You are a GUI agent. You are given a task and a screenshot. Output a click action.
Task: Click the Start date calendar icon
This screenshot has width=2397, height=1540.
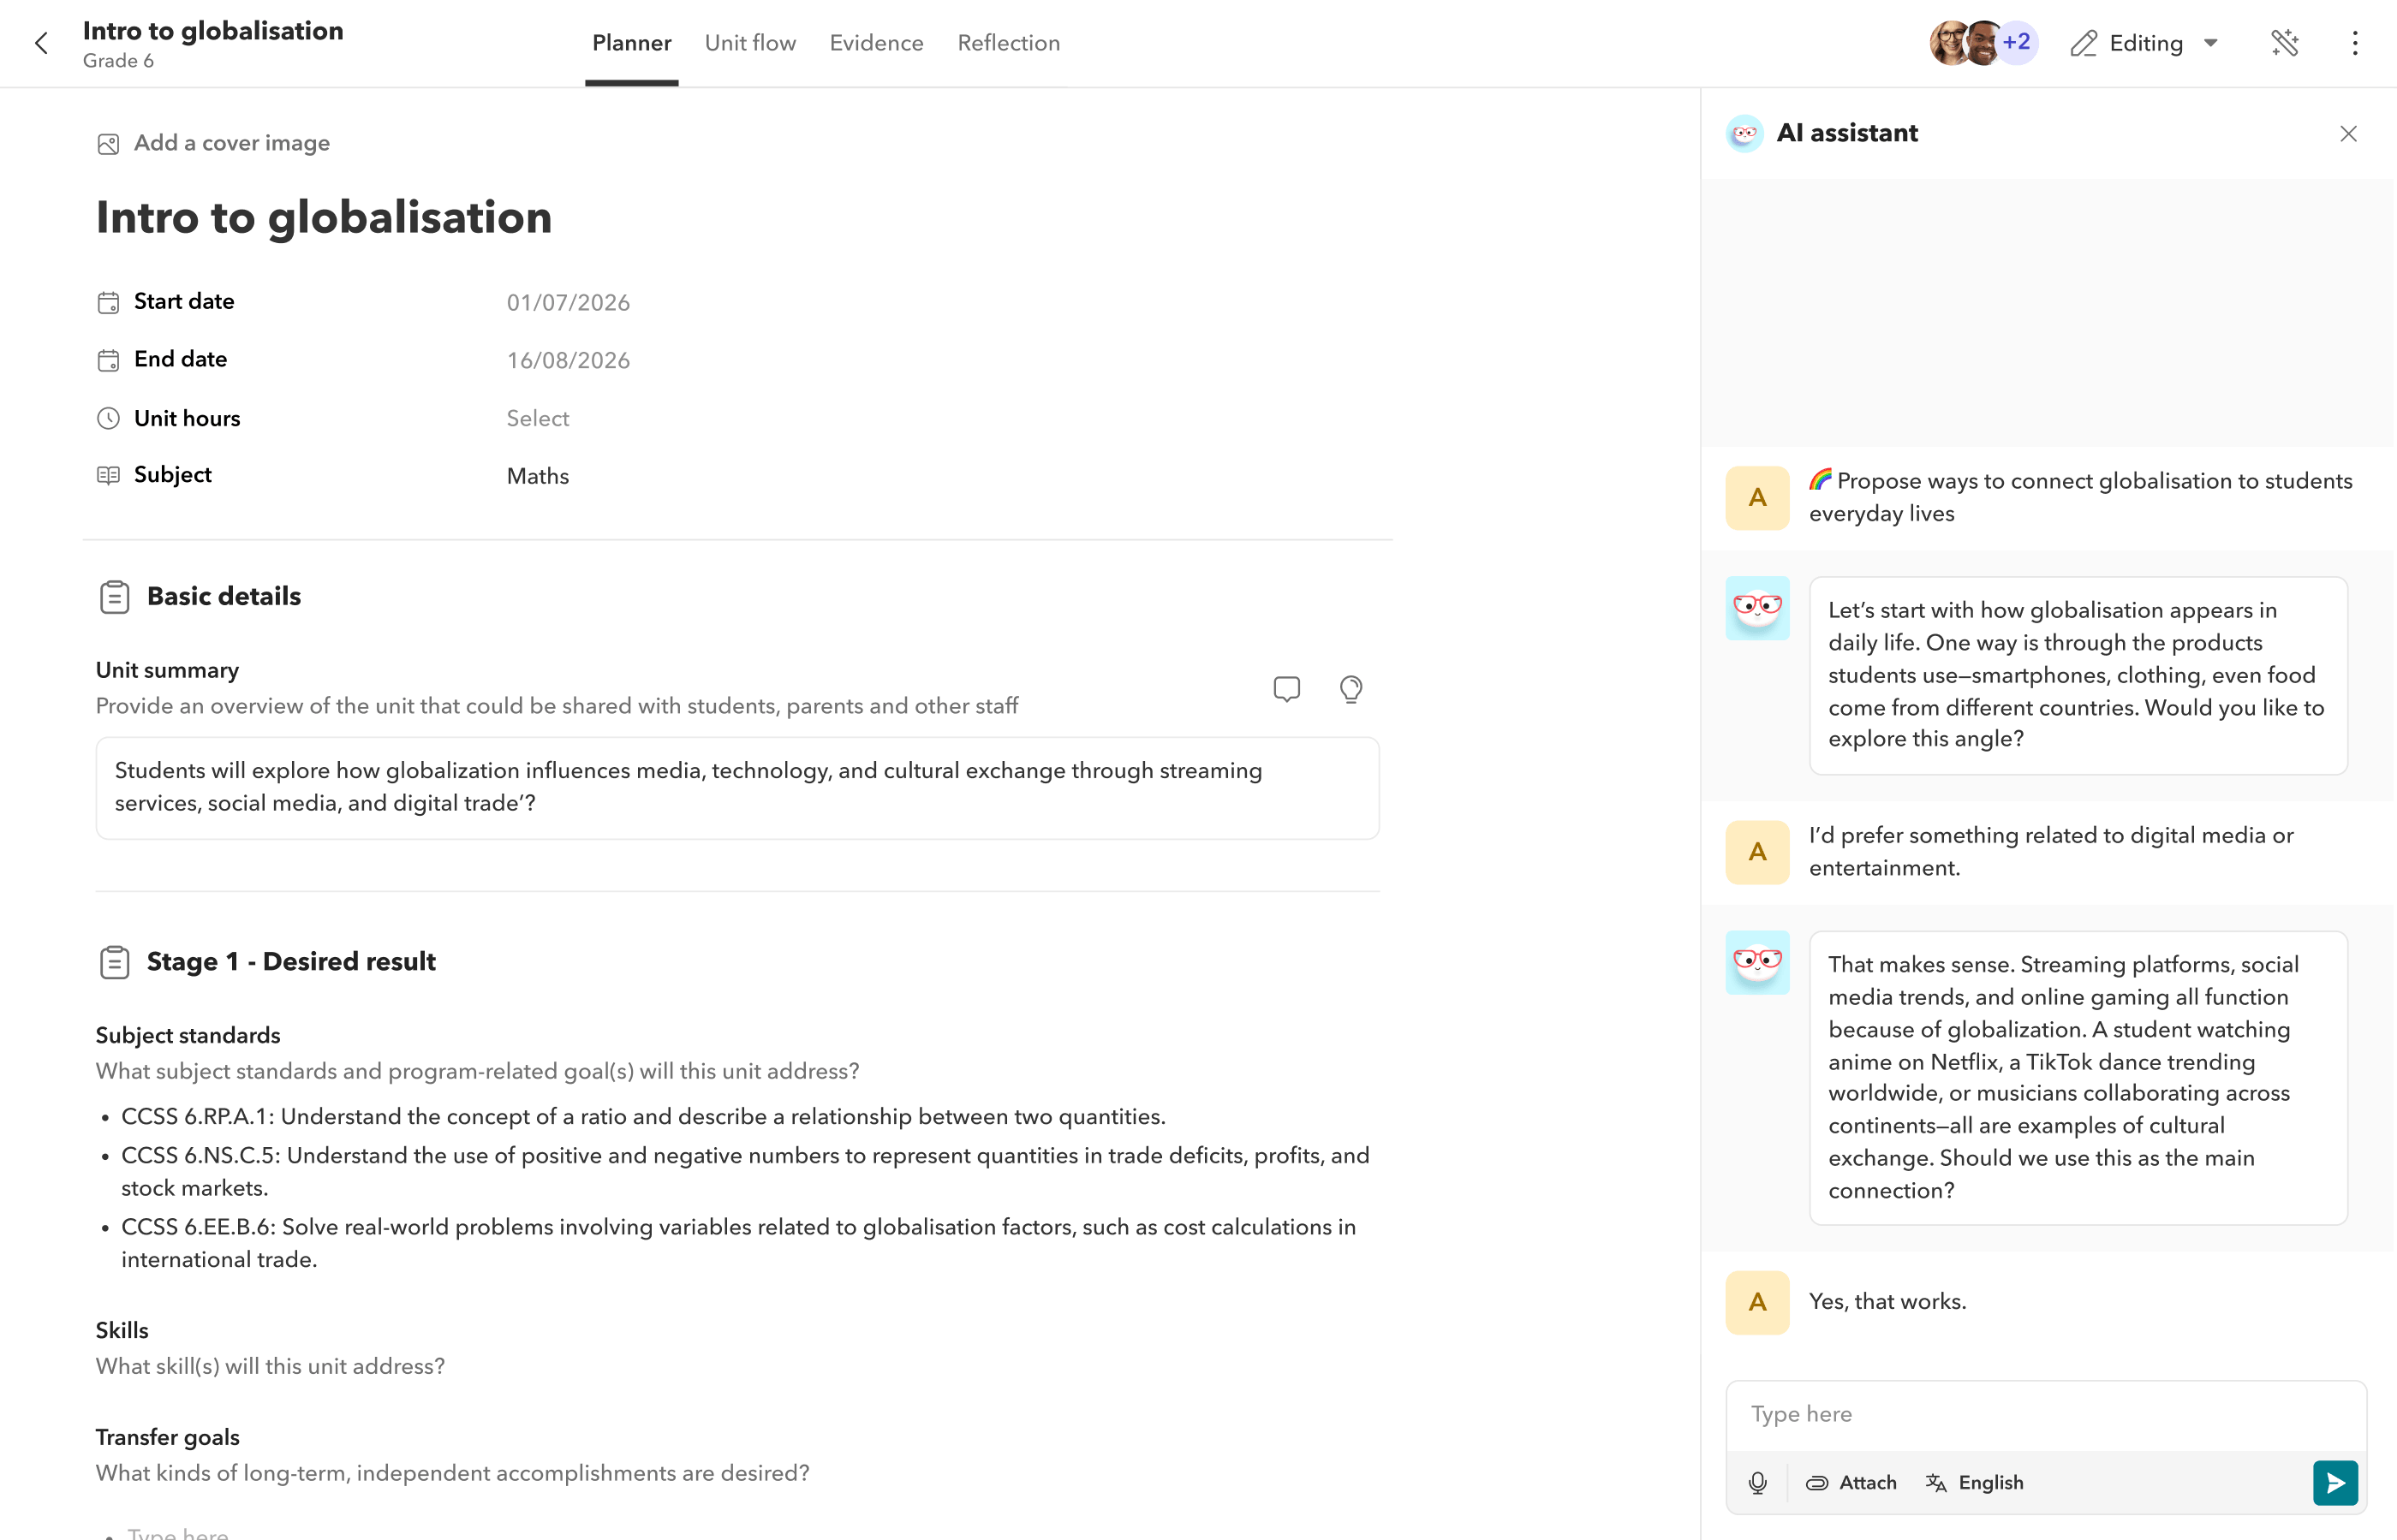[x=108, y=302]
